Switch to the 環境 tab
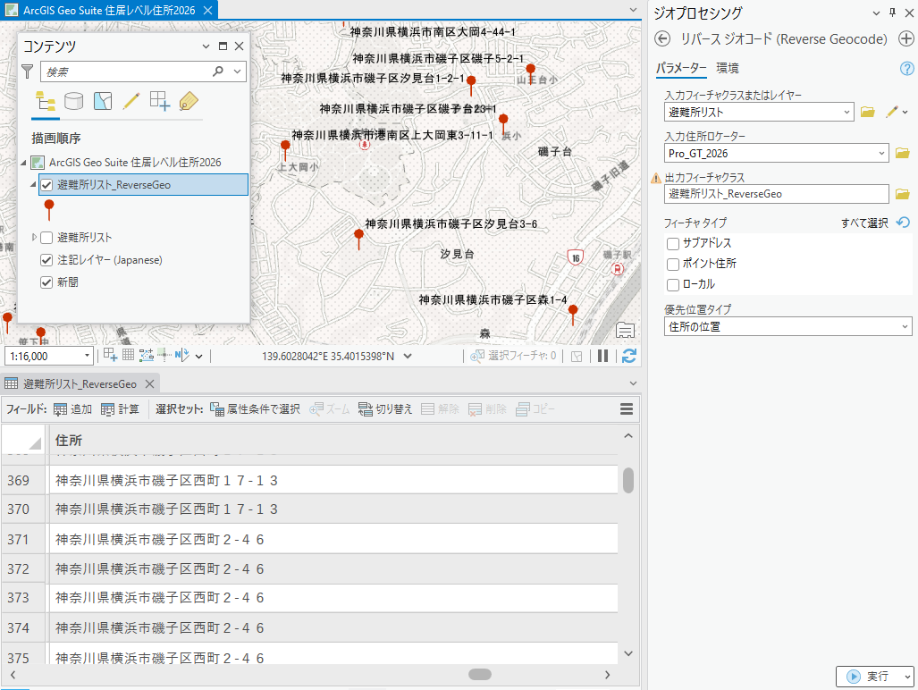918x690 pixels. point(727,68)
